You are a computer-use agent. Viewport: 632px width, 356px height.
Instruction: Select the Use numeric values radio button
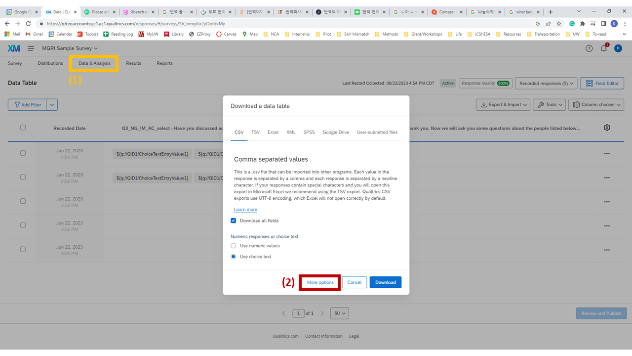point(233,245)
